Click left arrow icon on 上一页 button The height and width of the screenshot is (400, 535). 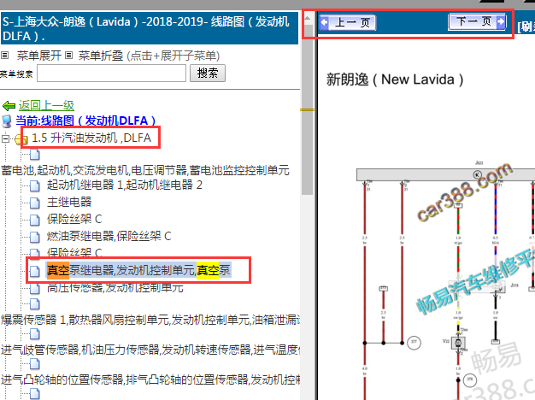pyautogui.click(x=325, y=22)
